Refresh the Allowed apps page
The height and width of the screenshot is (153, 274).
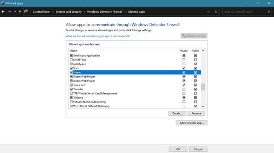pos(216,11)
